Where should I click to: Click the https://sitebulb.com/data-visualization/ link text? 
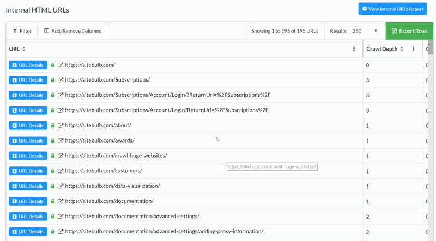click(x=112, y=186)
